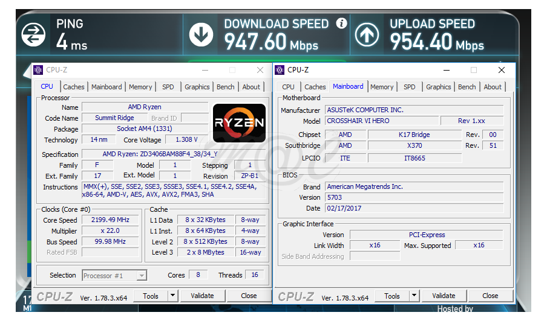Close the left CPU-Z window with X

pos(260,70)
